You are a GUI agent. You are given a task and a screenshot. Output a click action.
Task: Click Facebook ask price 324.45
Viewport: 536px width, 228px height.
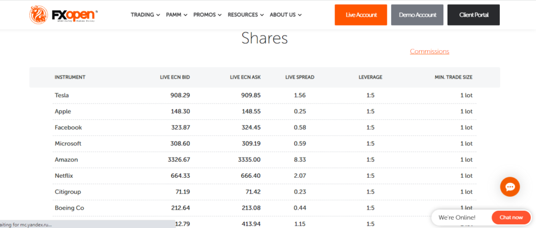pos(251,128)
